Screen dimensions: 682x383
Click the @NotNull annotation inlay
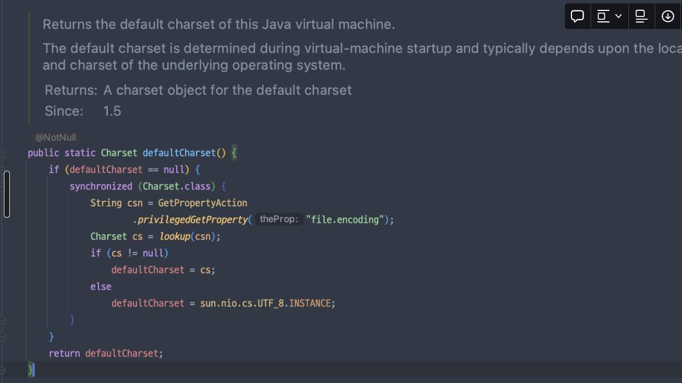(x=56, y=137)
